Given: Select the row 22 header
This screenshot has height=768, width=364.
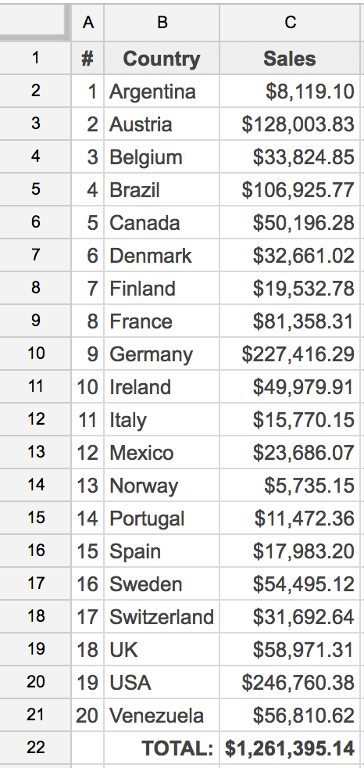Looking at the screenshot, I should pos(35,748).
